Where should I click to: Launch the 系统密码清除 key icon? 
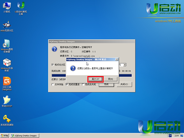pyautogui.click(x=7, y=121)
